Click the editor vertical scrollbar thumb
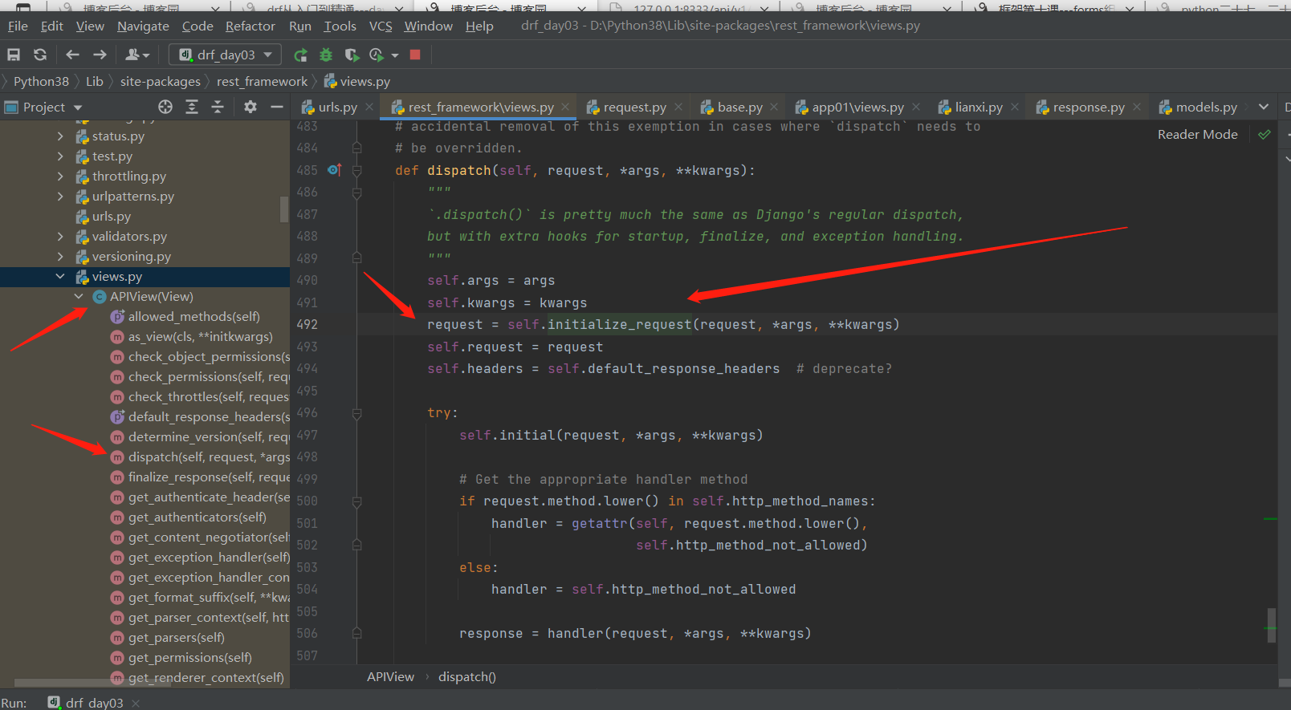Image resolution: width=1291 pixels, height=710 pixels. pos(1271,624)
